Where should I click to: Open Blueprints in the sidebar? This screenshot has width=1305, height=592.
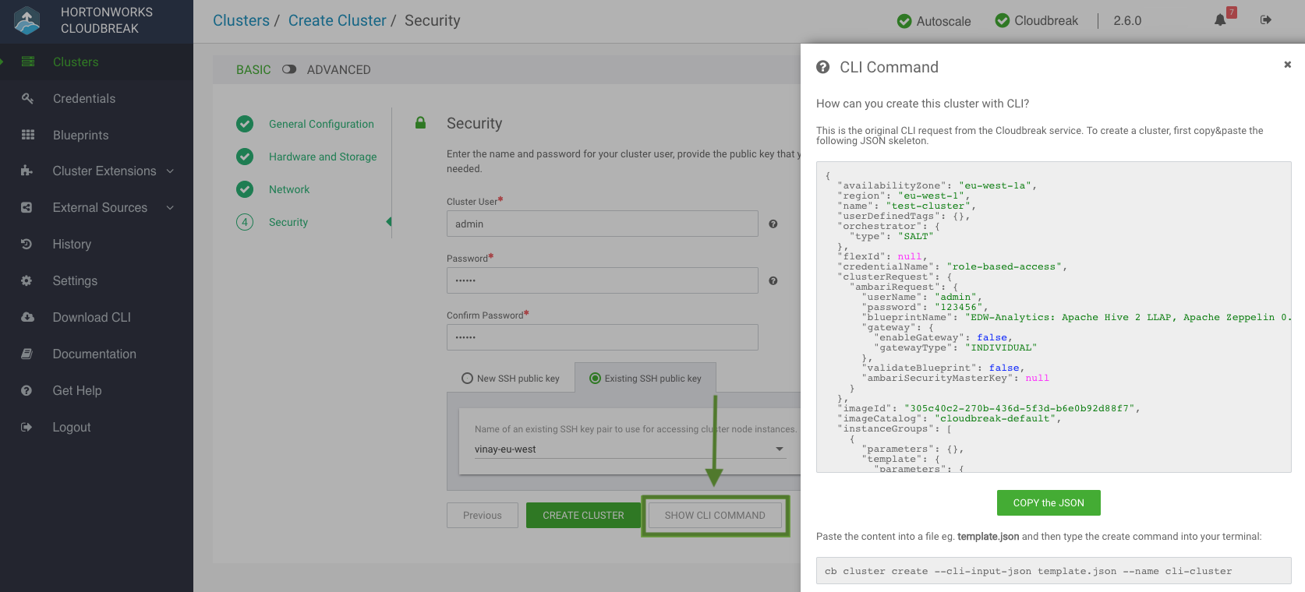click(x=80, y=135)
